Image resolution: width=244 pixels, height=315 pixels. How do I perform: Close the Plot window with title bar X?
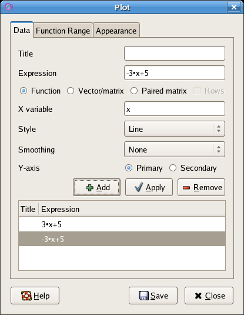[x=234, y=7]
